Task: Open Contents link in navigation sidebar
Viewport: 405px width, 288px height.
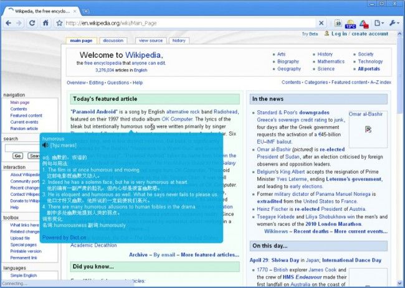Action: click(19, 109)
